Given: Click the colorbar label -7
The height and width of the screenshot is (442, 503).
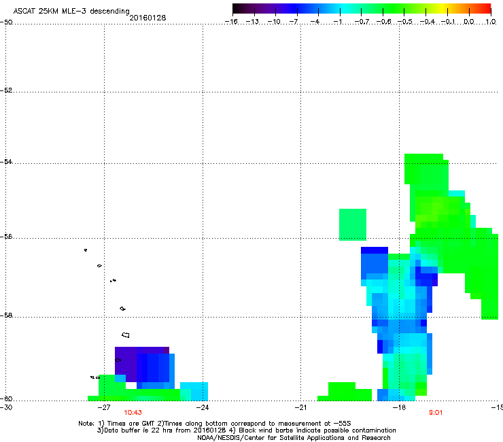Looking at the screenshot, I should (294, 22).
